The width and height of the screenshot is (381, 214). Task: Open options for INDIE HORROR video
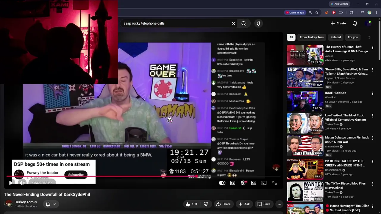(373, 93)
